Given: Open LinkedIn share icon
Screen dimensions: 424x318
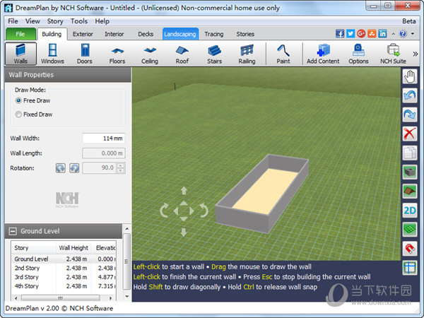Looking at the screenshot, I should point(382,34).
